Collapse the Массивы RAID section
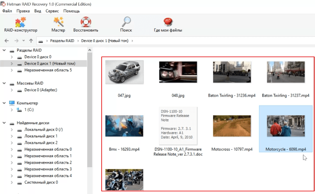 4,83
